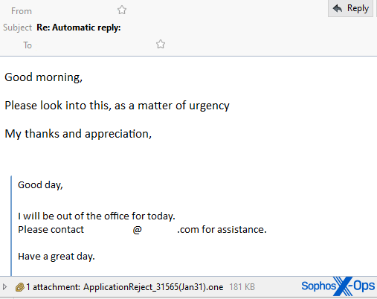
Task: Click the curved arrow icon on Reply
Action: click(338, 8)
